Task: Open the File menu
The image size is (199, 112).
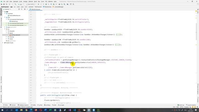Action: (4, 1)
